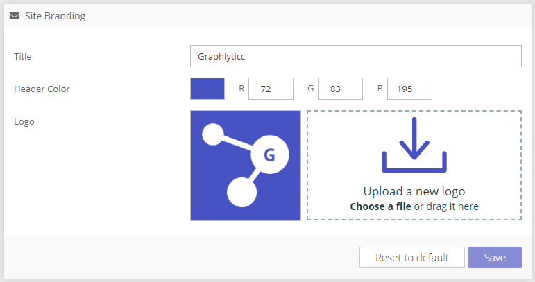Viewport: 535px width, 282px height.
Task: Focus the Title text field
Action: (x=355, y=56)
